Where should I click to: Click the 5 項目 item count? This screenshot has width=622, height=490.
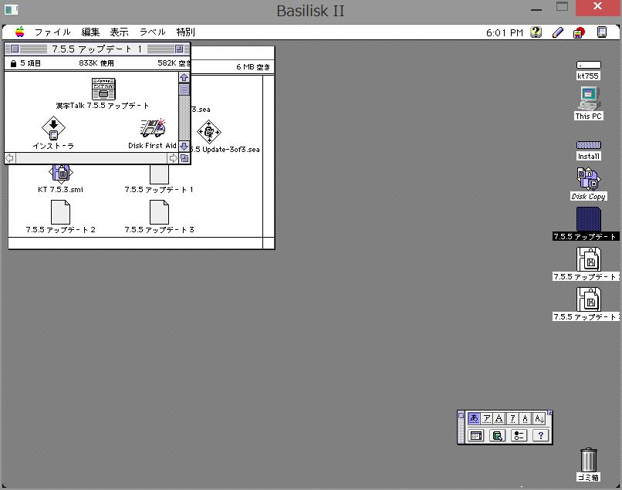31,63
